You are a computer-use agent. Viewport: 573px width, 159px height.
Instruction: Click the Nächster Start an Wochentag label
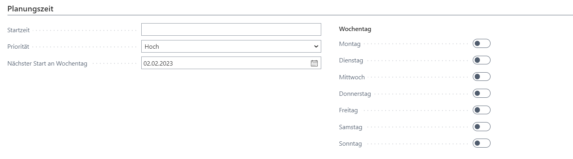47,64
